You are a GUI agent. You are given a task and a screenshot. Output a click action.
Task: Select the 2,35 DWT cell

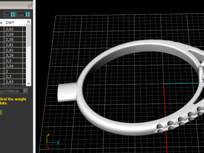tap(13, 40)
